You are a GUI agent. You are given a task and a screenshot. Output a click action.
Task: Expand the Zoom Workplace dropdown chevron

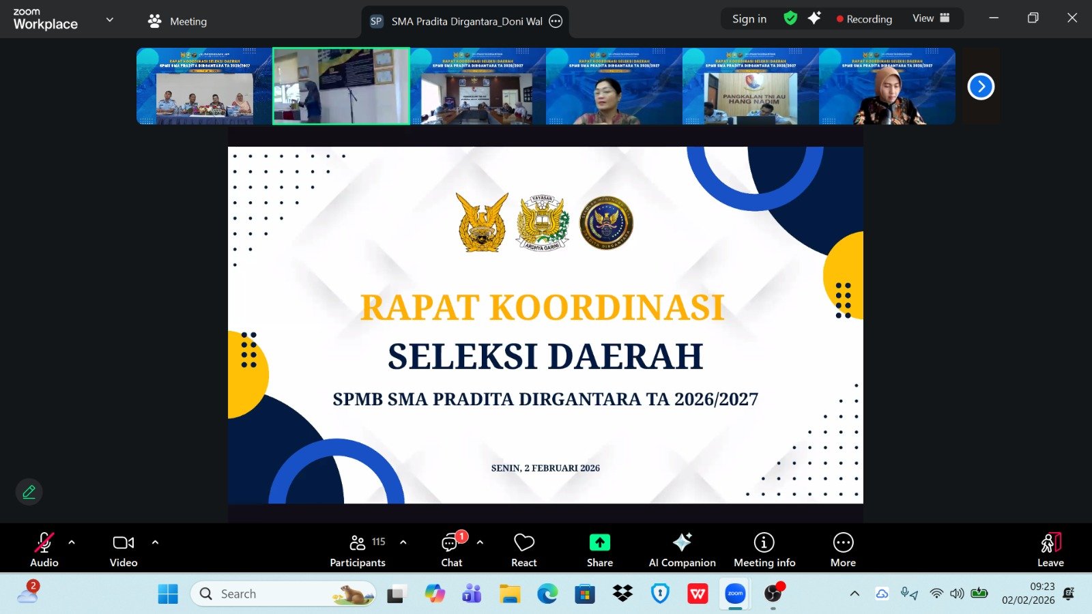[110, 20]
